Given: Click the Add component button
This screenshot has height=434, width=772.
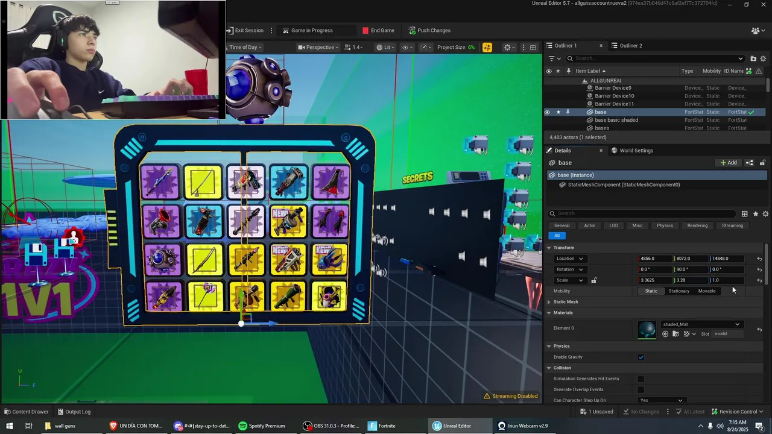Looking at the screenshot, I should pyautogui.click(x=729, y=163).
